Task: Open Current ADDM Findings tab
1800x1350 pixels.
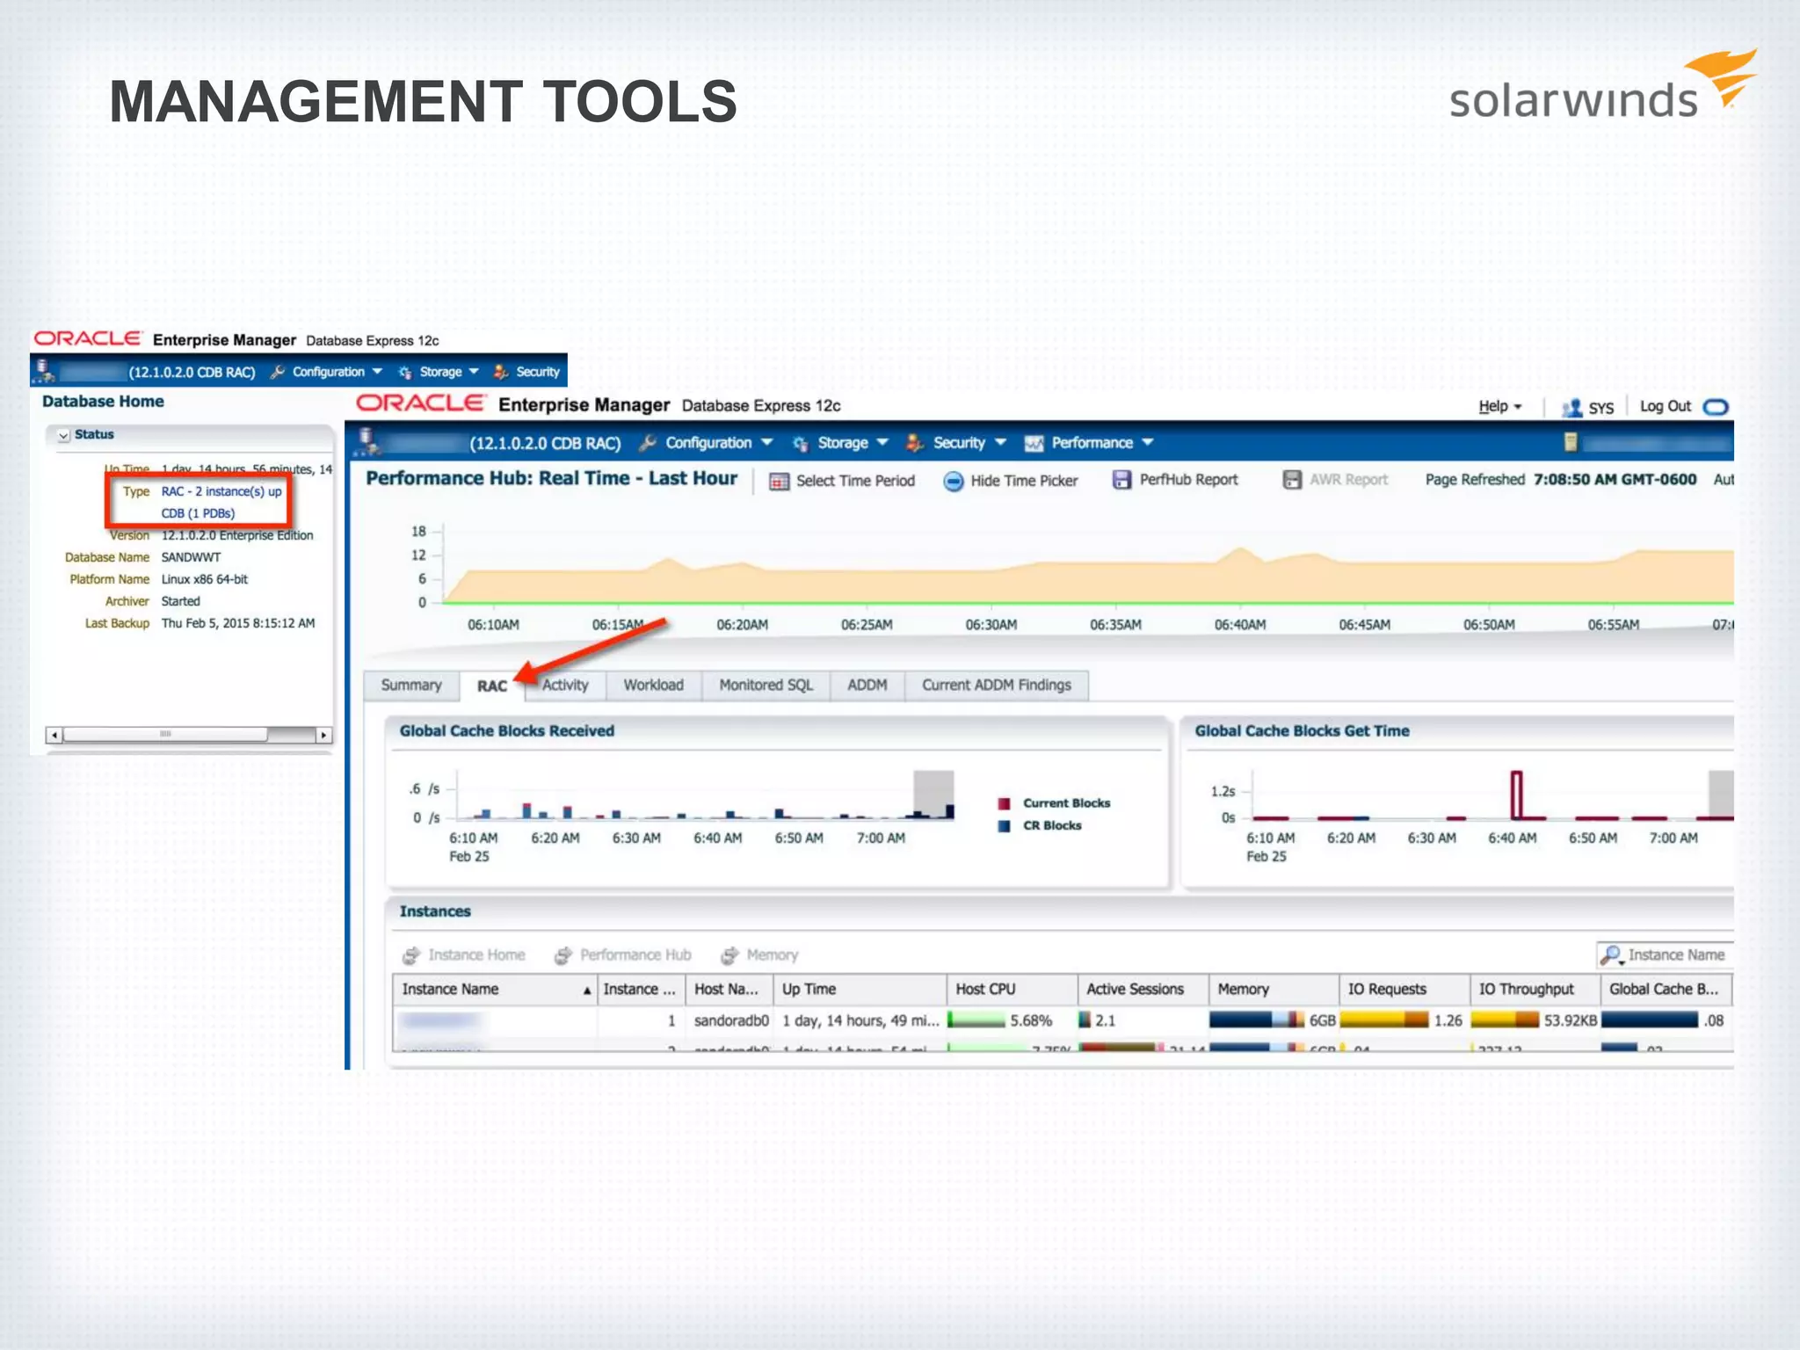Action: [996, 685]
